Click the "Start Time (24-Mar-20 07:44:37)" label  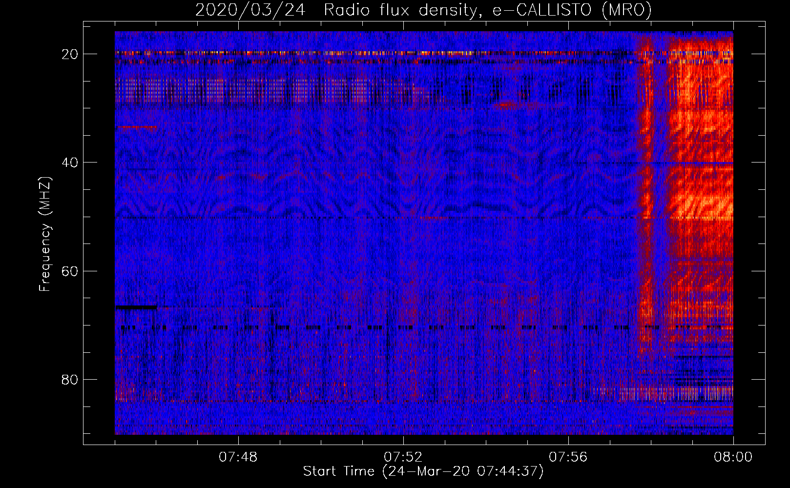point(423,471)
